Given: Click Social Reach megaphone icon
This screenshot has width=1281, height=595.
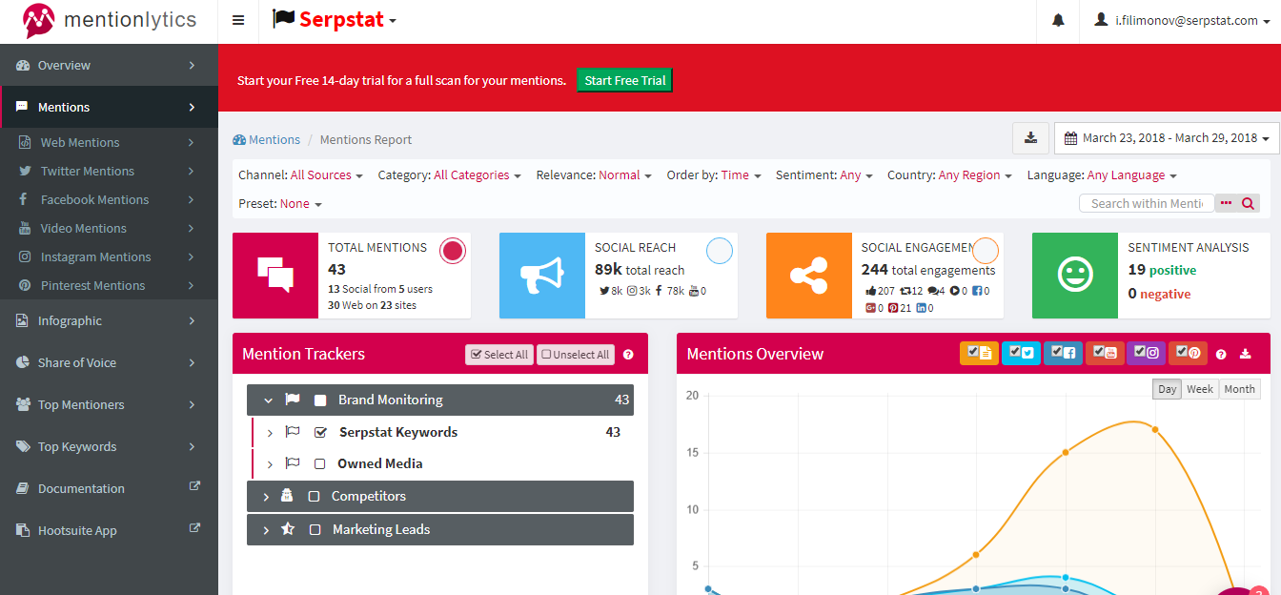Looking at the screenshot, I should point(542,276).
